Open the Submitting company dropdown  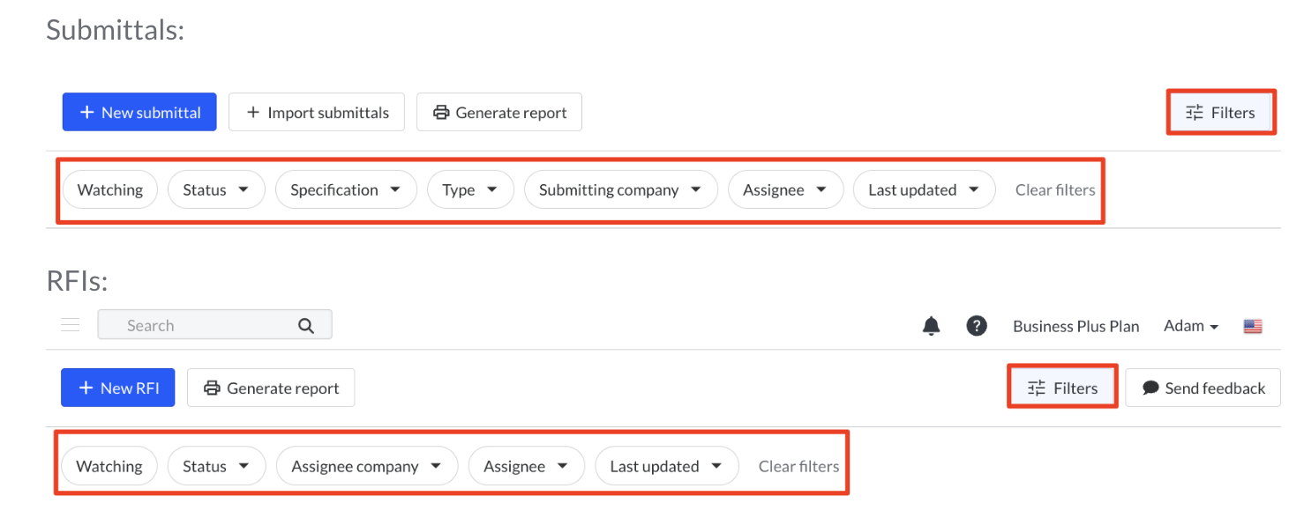point(620,189)
